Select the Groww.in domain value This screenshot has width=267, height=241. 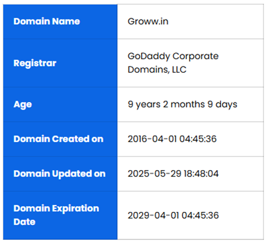148,21
